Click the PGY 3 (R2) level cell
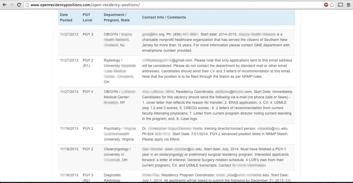Image resolution: width=353 pixels, height=183 pixels. tap(88, 178)
